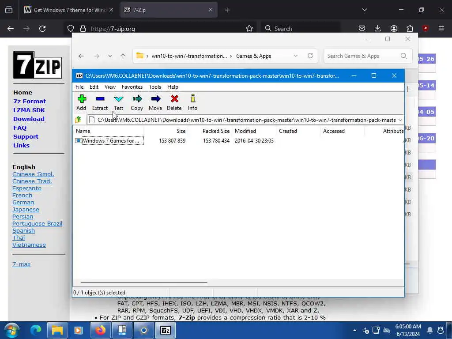Open the View menu
The height and width of the screenshot is (339, 452).
pyautogui.click(x=110, y=87)
